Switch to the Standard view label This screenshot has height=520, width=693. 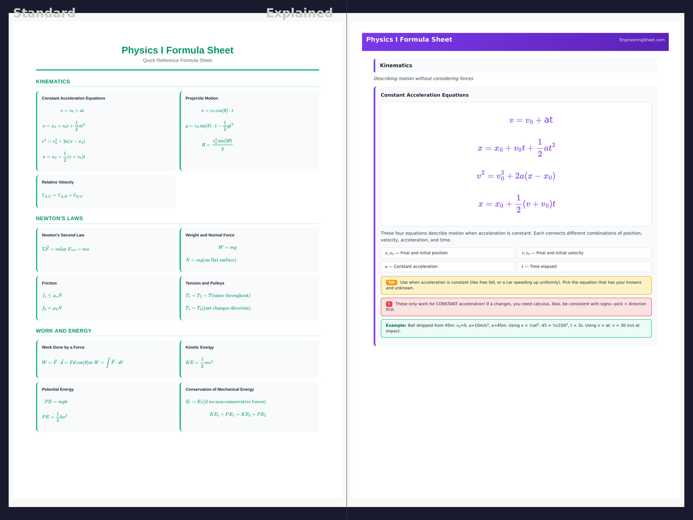click(x=44, y=13)
